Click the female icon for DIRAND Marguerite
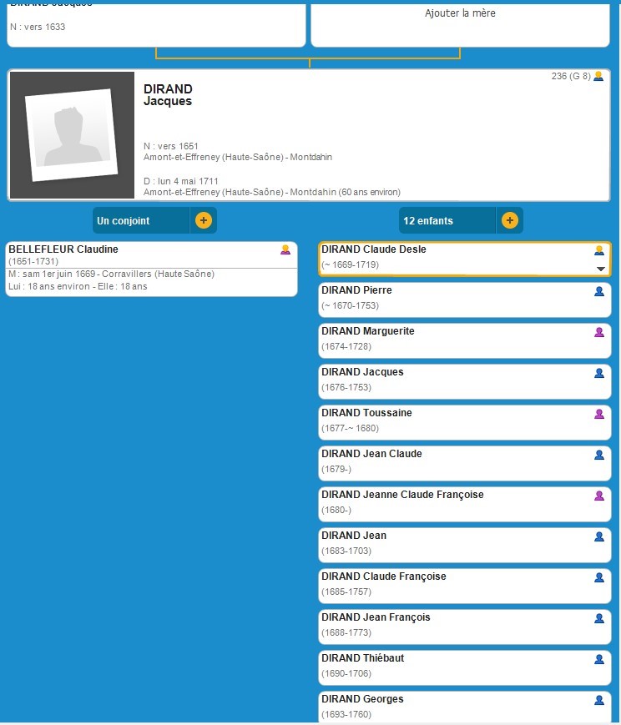The width and height of the screenshot is (621, 725). pos(598,332)
